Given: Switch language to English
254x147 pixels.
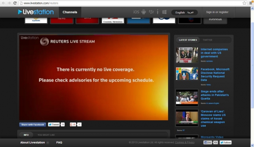Looking at the screenshot, I should pyautogui.click(x=180, y=12).
